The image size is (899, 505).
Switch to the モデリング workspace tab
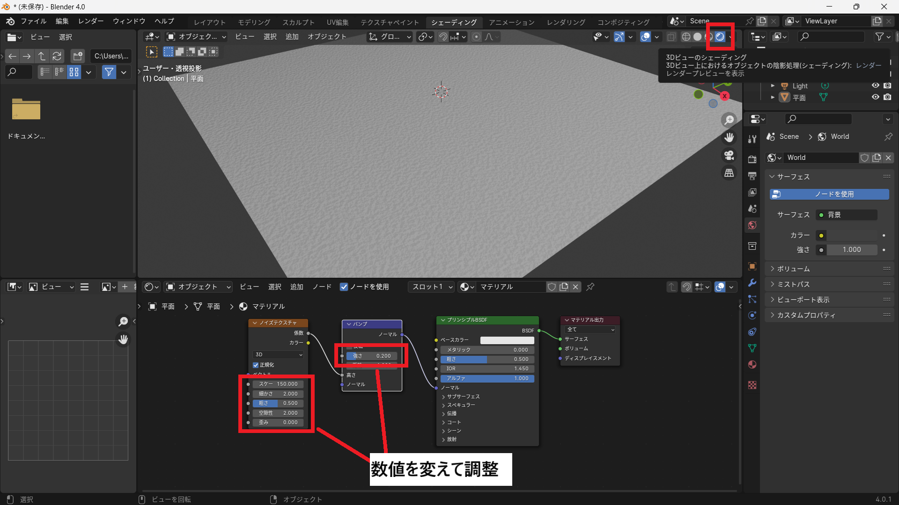coord(254,22)
